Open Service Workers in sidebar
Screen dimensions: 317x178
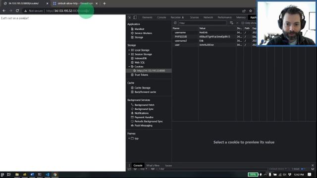tap(143, 33)
